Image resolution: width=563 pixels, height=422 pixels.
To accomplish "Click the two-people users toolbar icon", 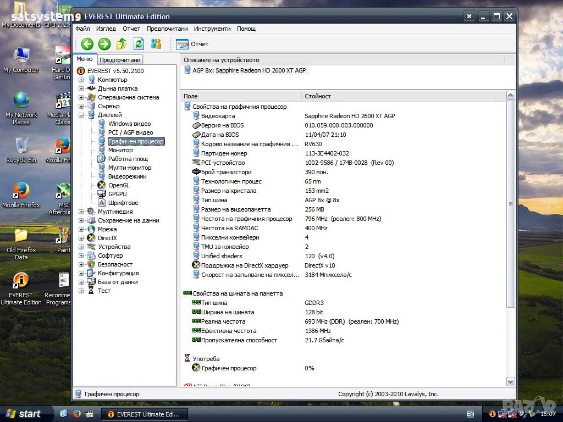I will pyautogui.click(x=156, y=44).
